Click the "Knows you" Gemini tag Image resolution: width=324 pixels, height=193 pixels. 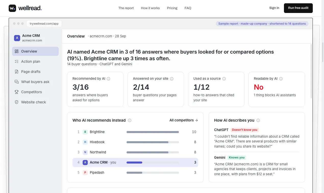[x=237, y=157]
